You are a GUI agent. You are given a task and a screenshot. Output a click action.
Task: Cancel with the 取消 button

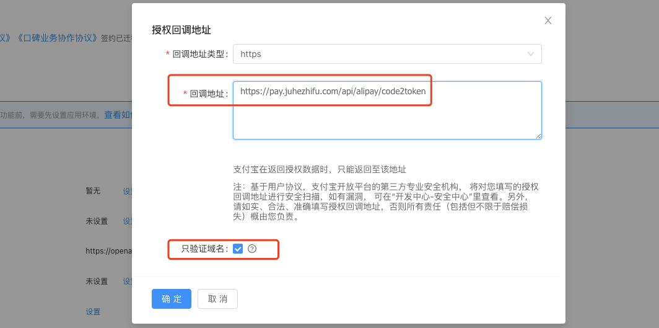pyautogui.click(x=217, y=299)
